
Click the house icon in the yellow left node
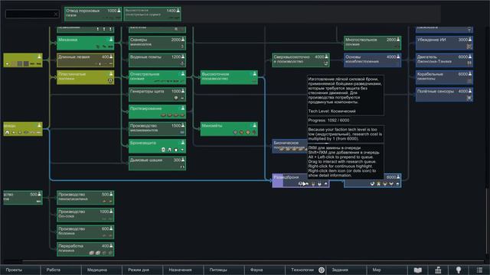coord(7,132)
